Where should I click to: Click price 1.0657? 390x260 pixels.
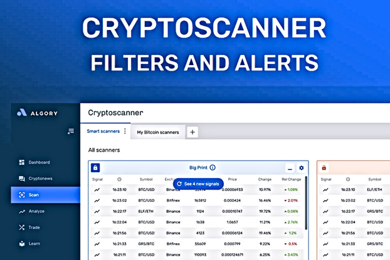(232, 222)
